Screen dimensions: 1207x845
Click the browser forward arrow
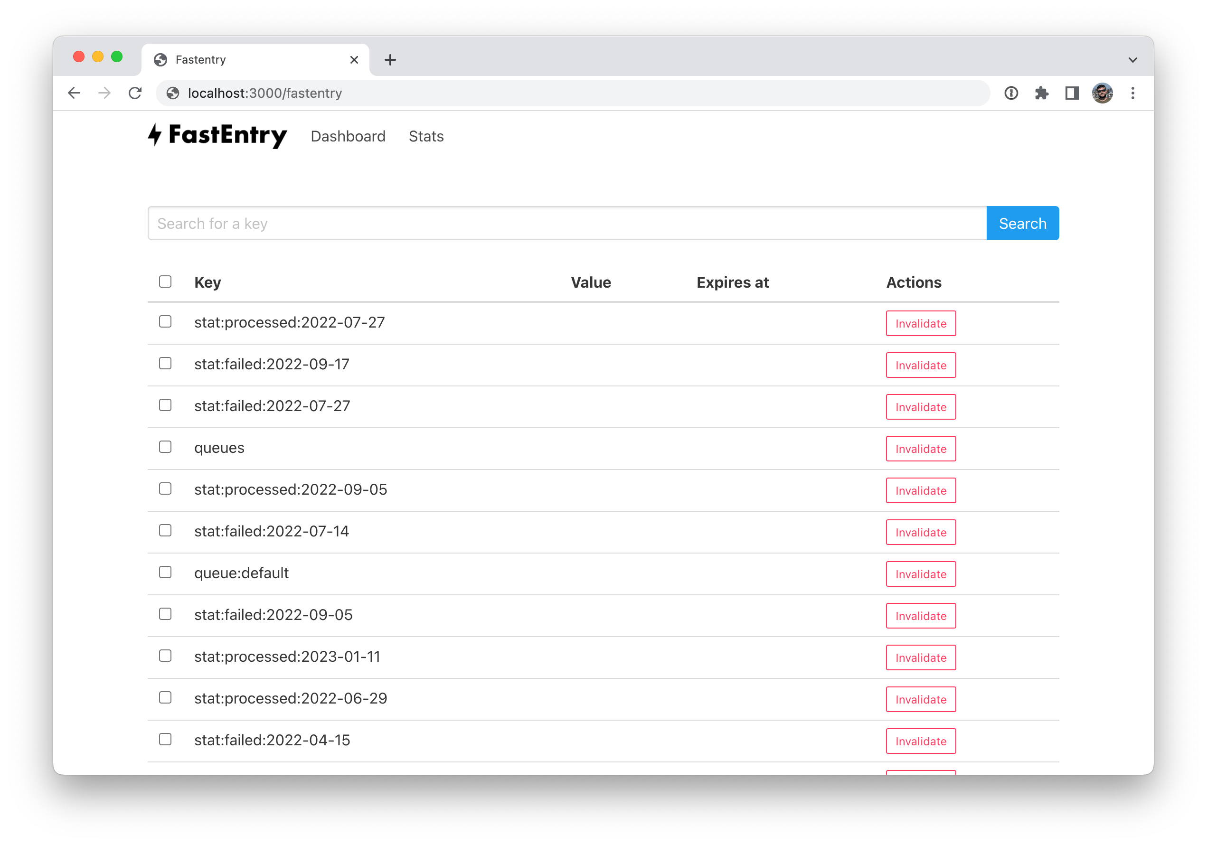click(104, 93)
